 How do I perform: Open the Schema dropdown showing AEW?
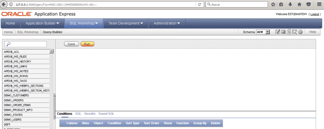coord(263,32)
